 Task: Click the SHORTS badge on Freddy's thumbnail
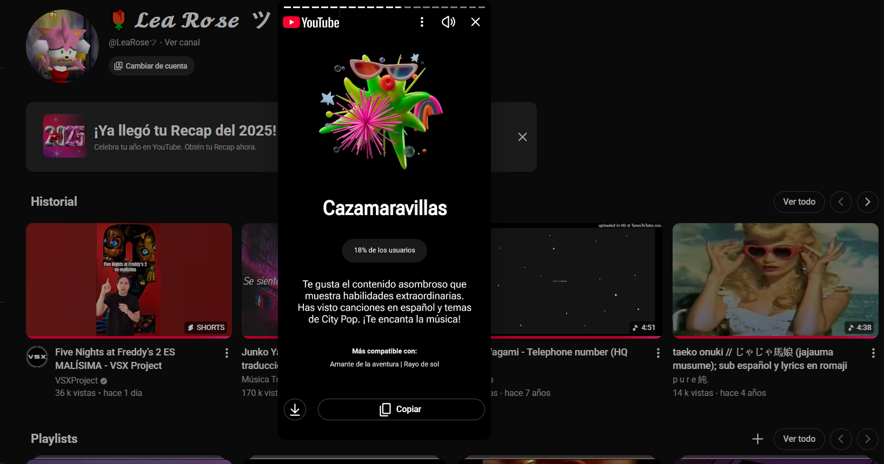(x=206, y=328)
